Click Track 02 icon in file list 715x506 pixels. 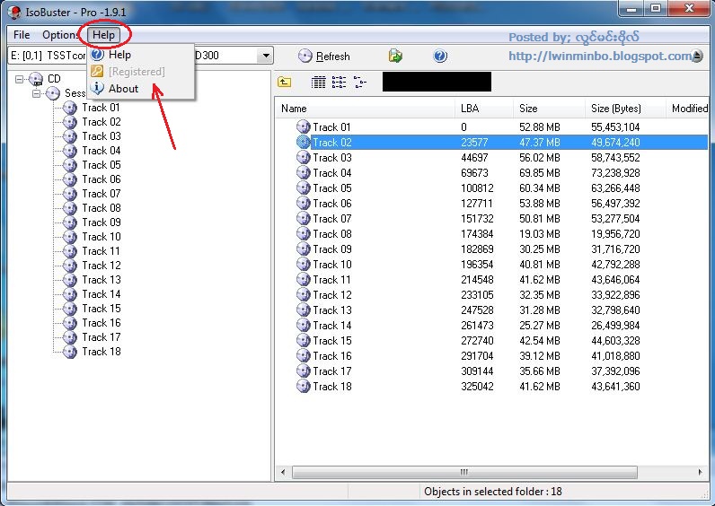304,142
